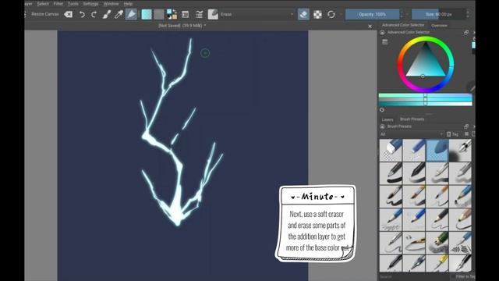
Task: Click the Size slider stepper arrows
Action: (468, 14)
